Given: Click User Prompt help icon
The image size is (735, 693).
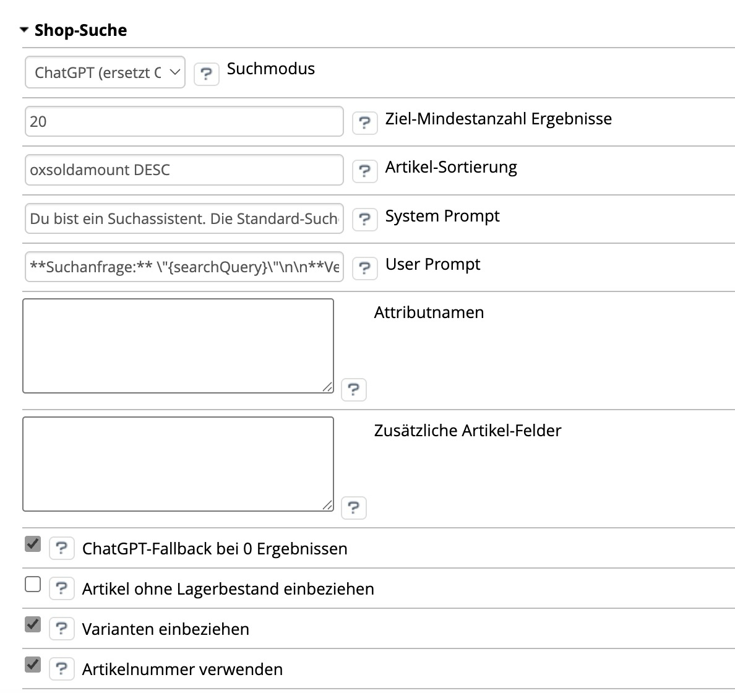Looking at the screenshot, I should point(365,268).
